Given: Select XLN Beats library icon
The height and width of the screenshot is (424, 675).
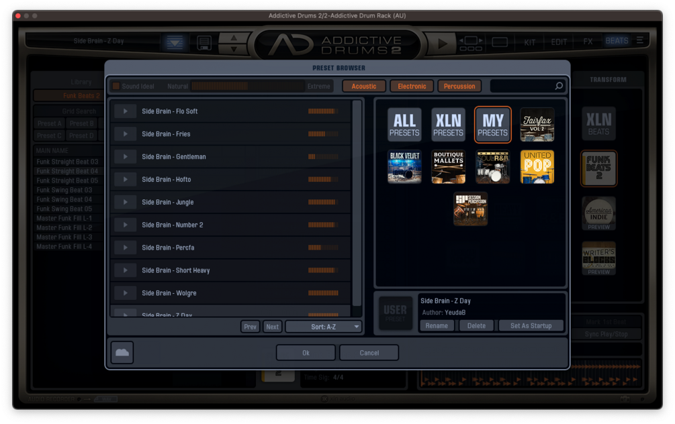Looking at the screenshot, I should [598, 123].
